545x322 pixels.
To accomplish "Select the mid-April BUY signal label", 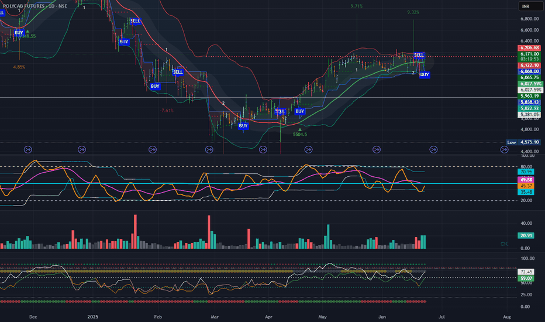I will click(x=299, y=111).
